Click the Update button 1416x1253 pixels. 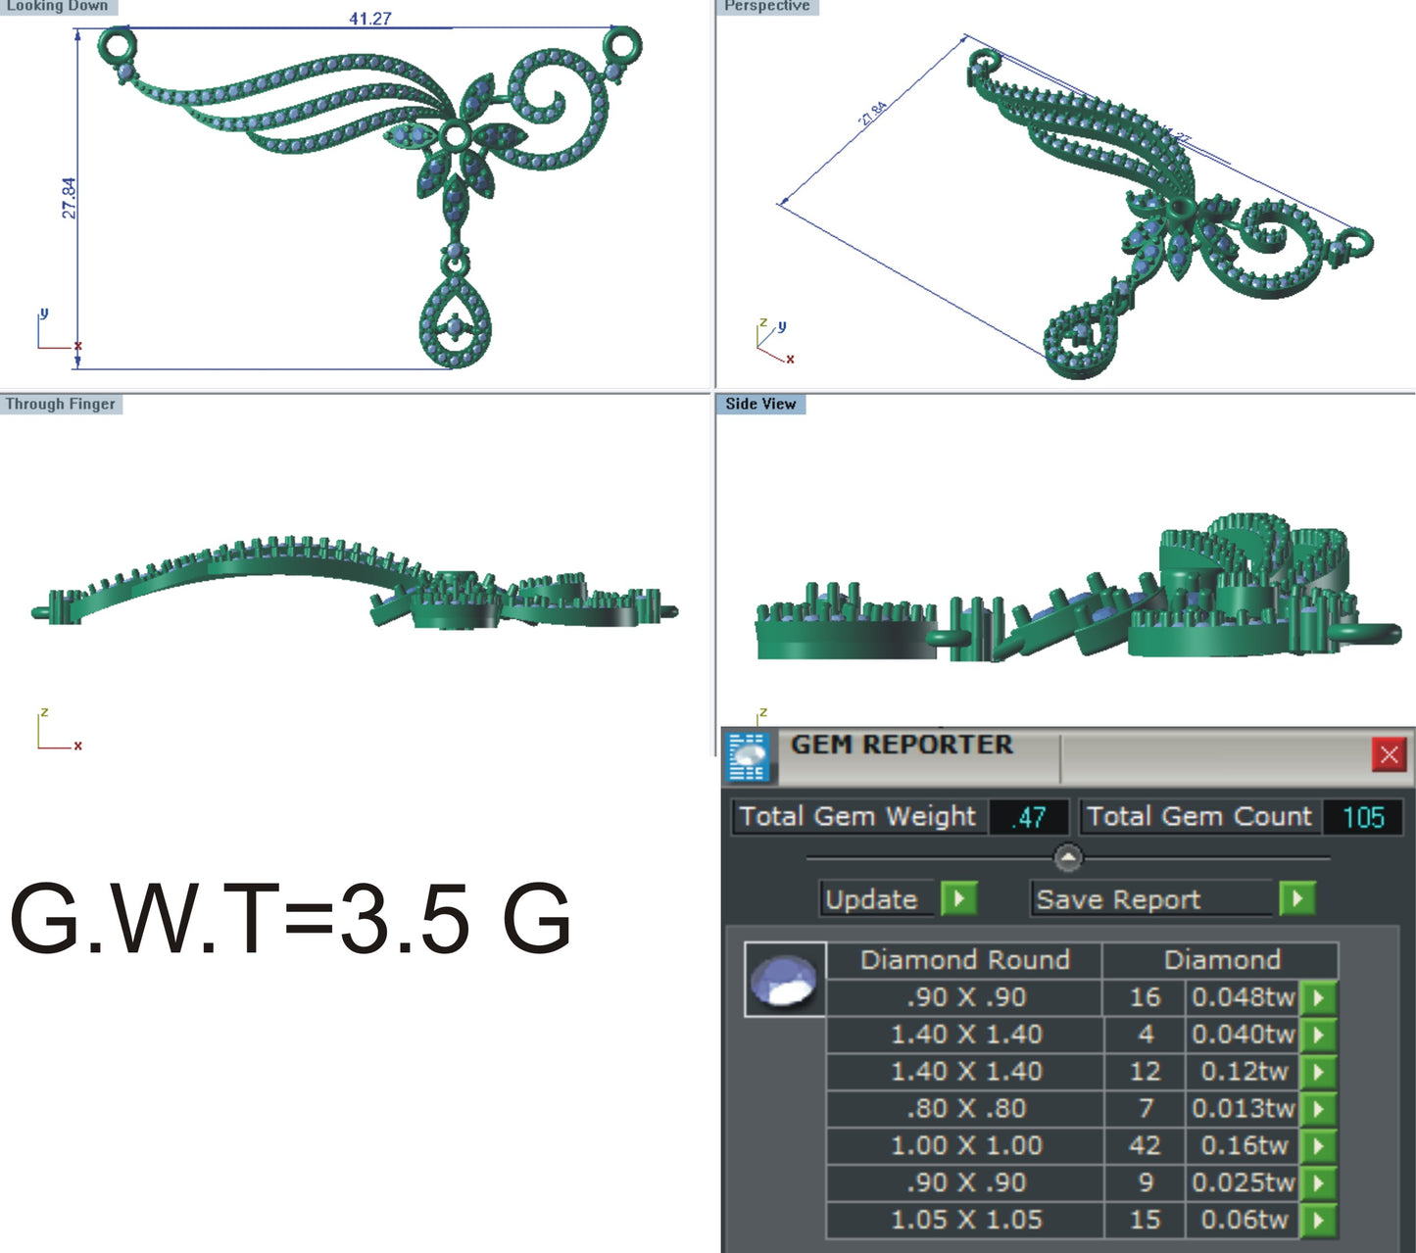point(873,898)
